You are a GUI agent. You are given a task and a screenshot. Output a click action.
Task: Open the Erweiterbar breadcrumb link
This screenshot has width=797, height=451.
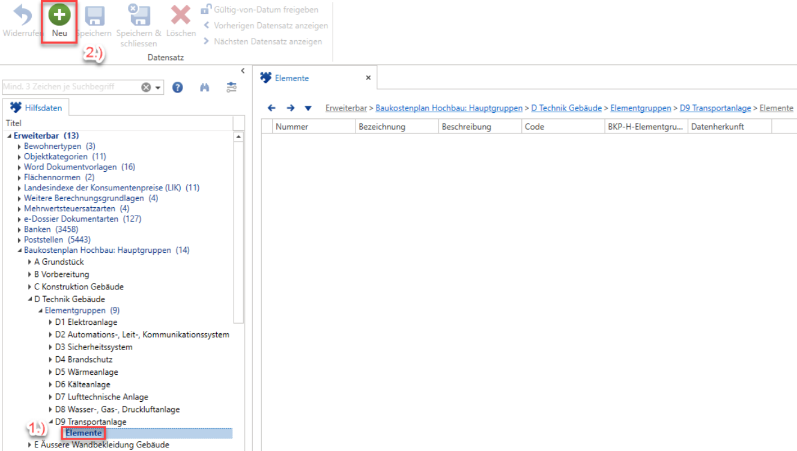(x=346, y=108)
